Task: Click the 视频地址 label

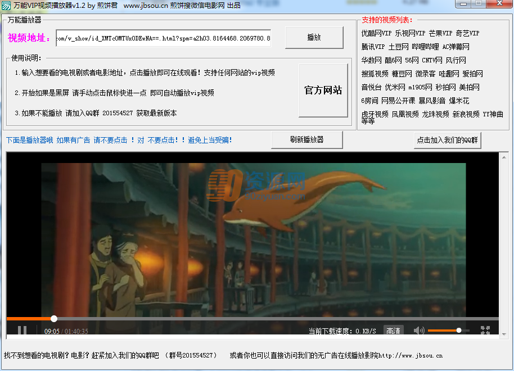Action: [x=29, y=38]
